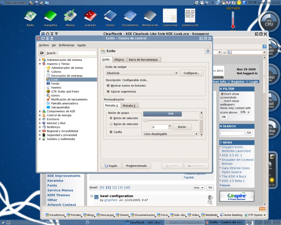Select Administrador de temas in tree
The image size is (281, 225).
tap(67, 68)
